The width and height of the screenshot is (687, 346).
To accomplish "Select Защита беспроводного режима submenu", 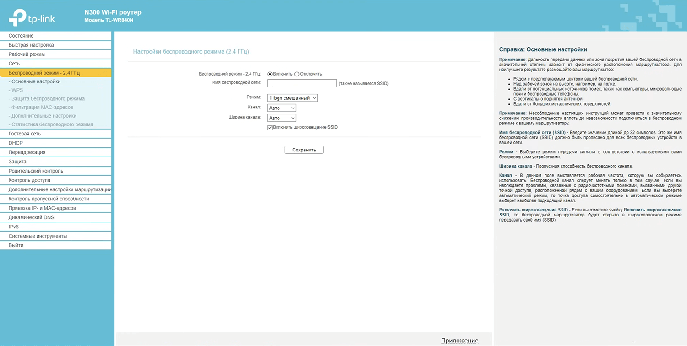I will point(48,99).
